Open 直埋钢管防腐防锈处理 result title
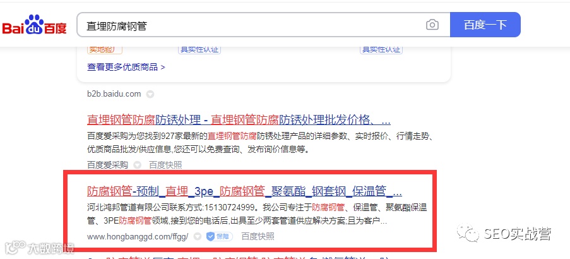 pyautogui.click(x=239, y=119)
